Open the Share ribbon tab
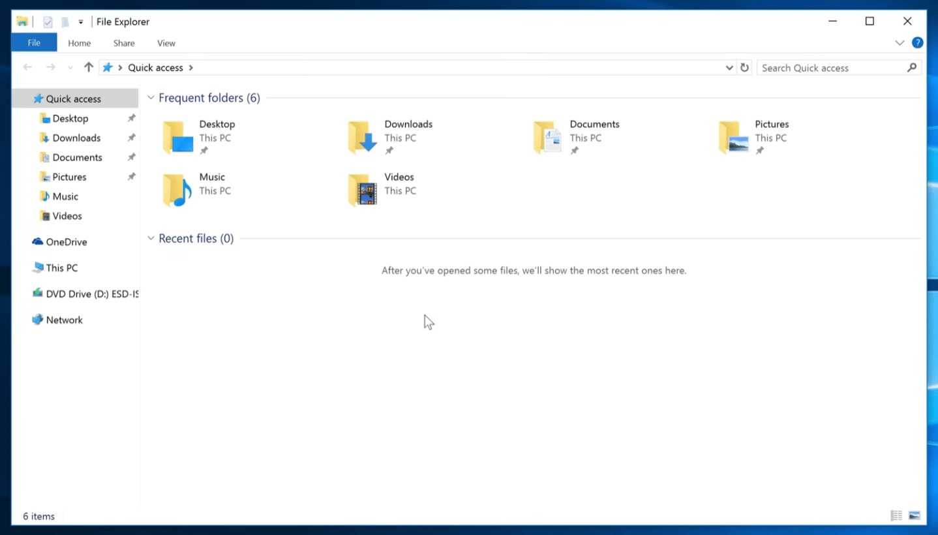 [x=124, y=43]
